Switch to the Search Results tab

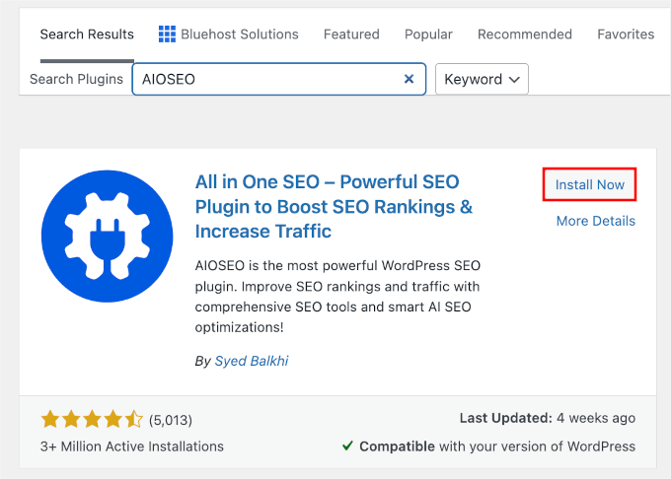(87, 34)
